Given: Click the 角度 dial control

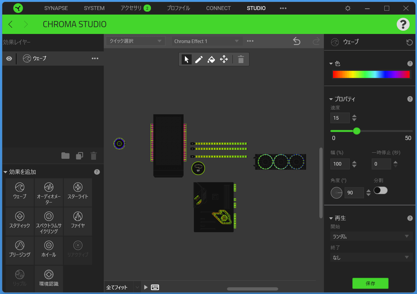Looking at the screenshot, I should (x=337, y=193).
